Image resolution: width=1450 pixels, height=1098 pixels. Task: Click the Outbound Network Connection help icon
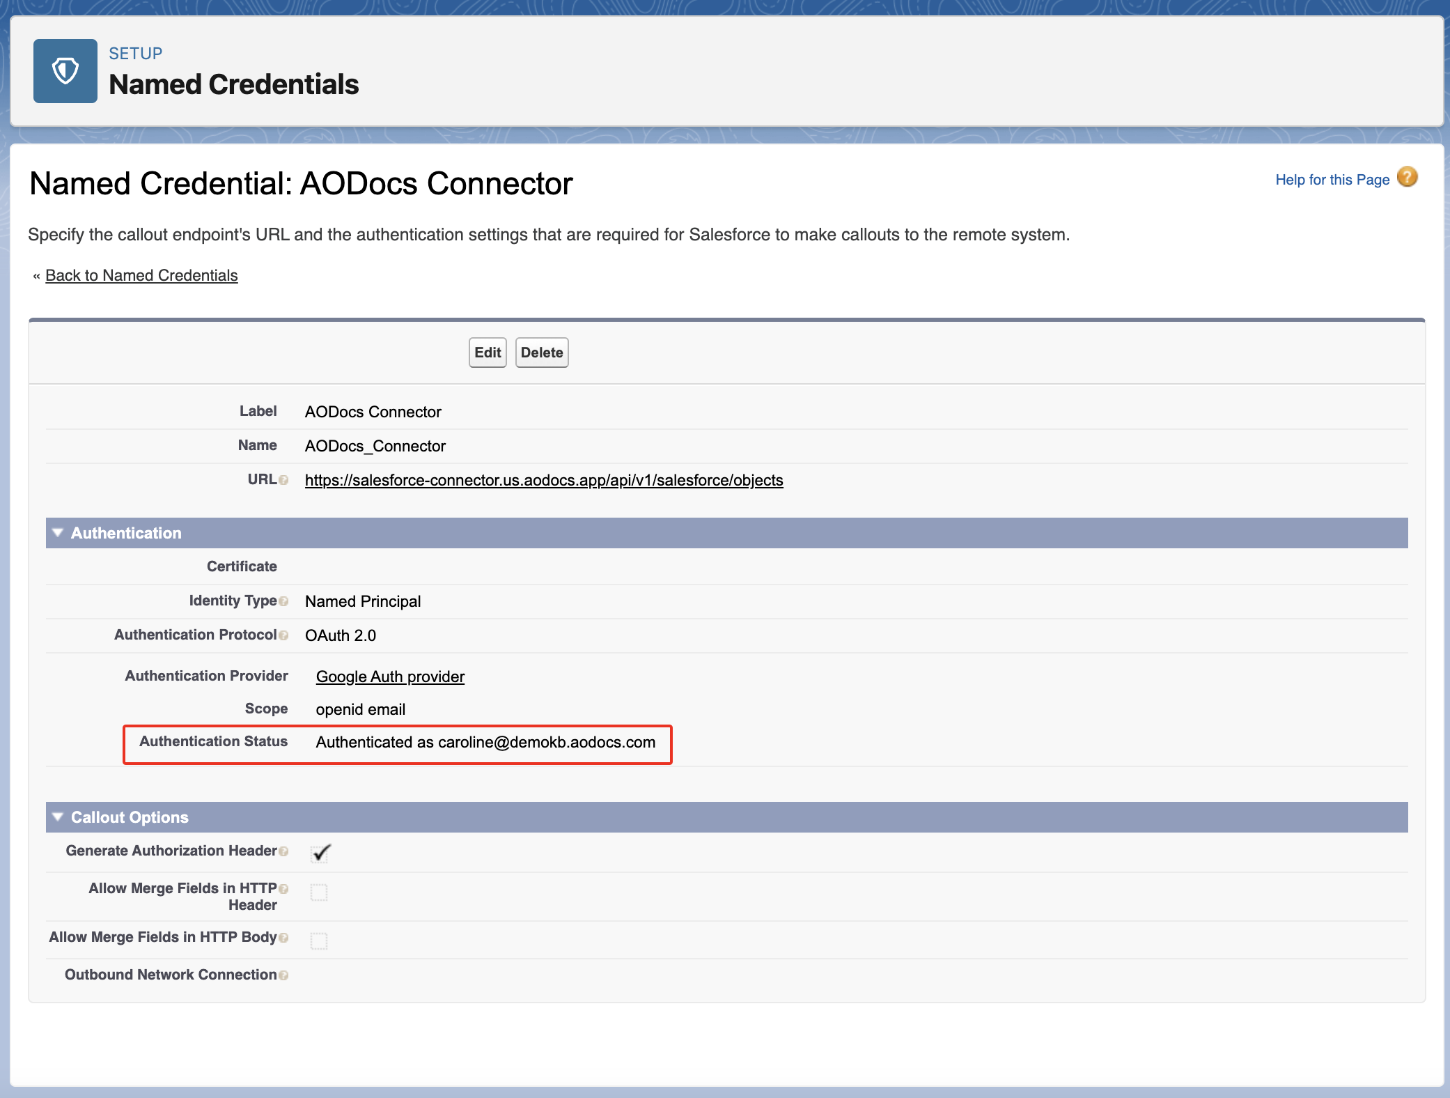pos(283,975)
